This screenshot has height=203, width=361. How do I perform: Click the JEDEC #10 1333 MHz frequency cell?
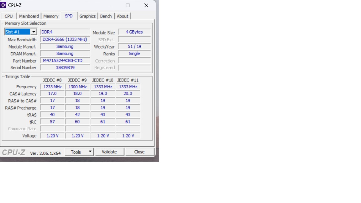(x=103, y=87)
